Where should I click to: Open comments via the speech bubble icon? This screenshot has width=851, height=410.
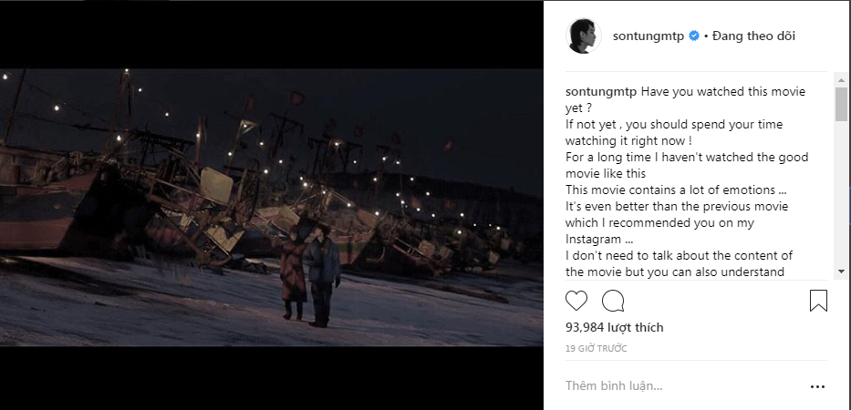pos(613,301)
